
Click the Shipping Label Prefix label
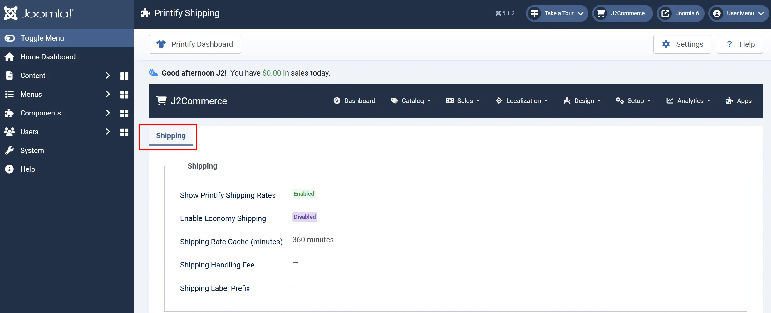(215, 288)
